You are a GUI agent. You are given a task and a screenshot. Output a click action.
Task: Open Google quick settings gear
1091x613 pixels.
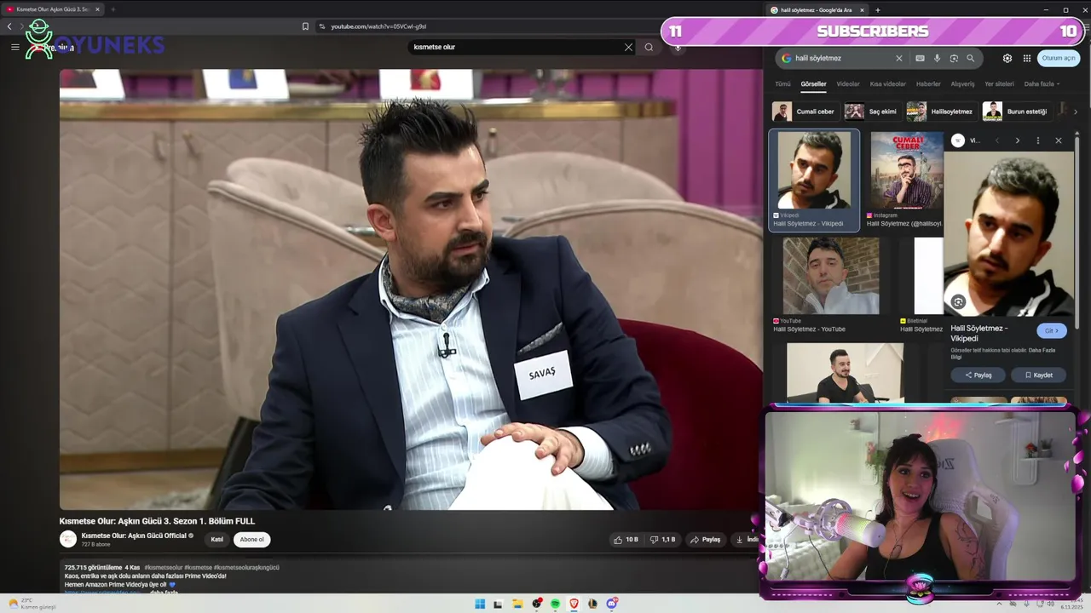point(1007,58)
